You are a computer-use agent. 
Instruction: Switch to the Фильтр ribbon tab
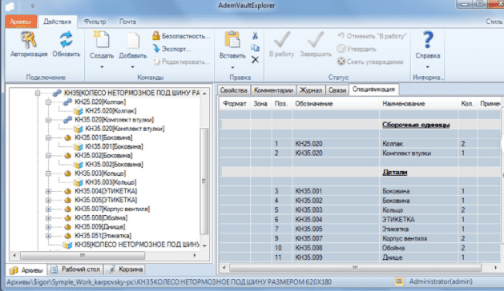click(95, 22)
